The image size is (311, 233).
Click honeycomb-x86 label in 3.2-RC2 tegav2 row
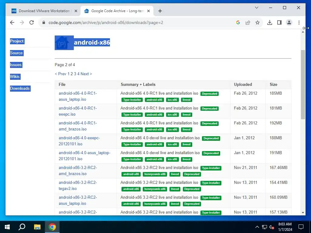coord(155,189)
